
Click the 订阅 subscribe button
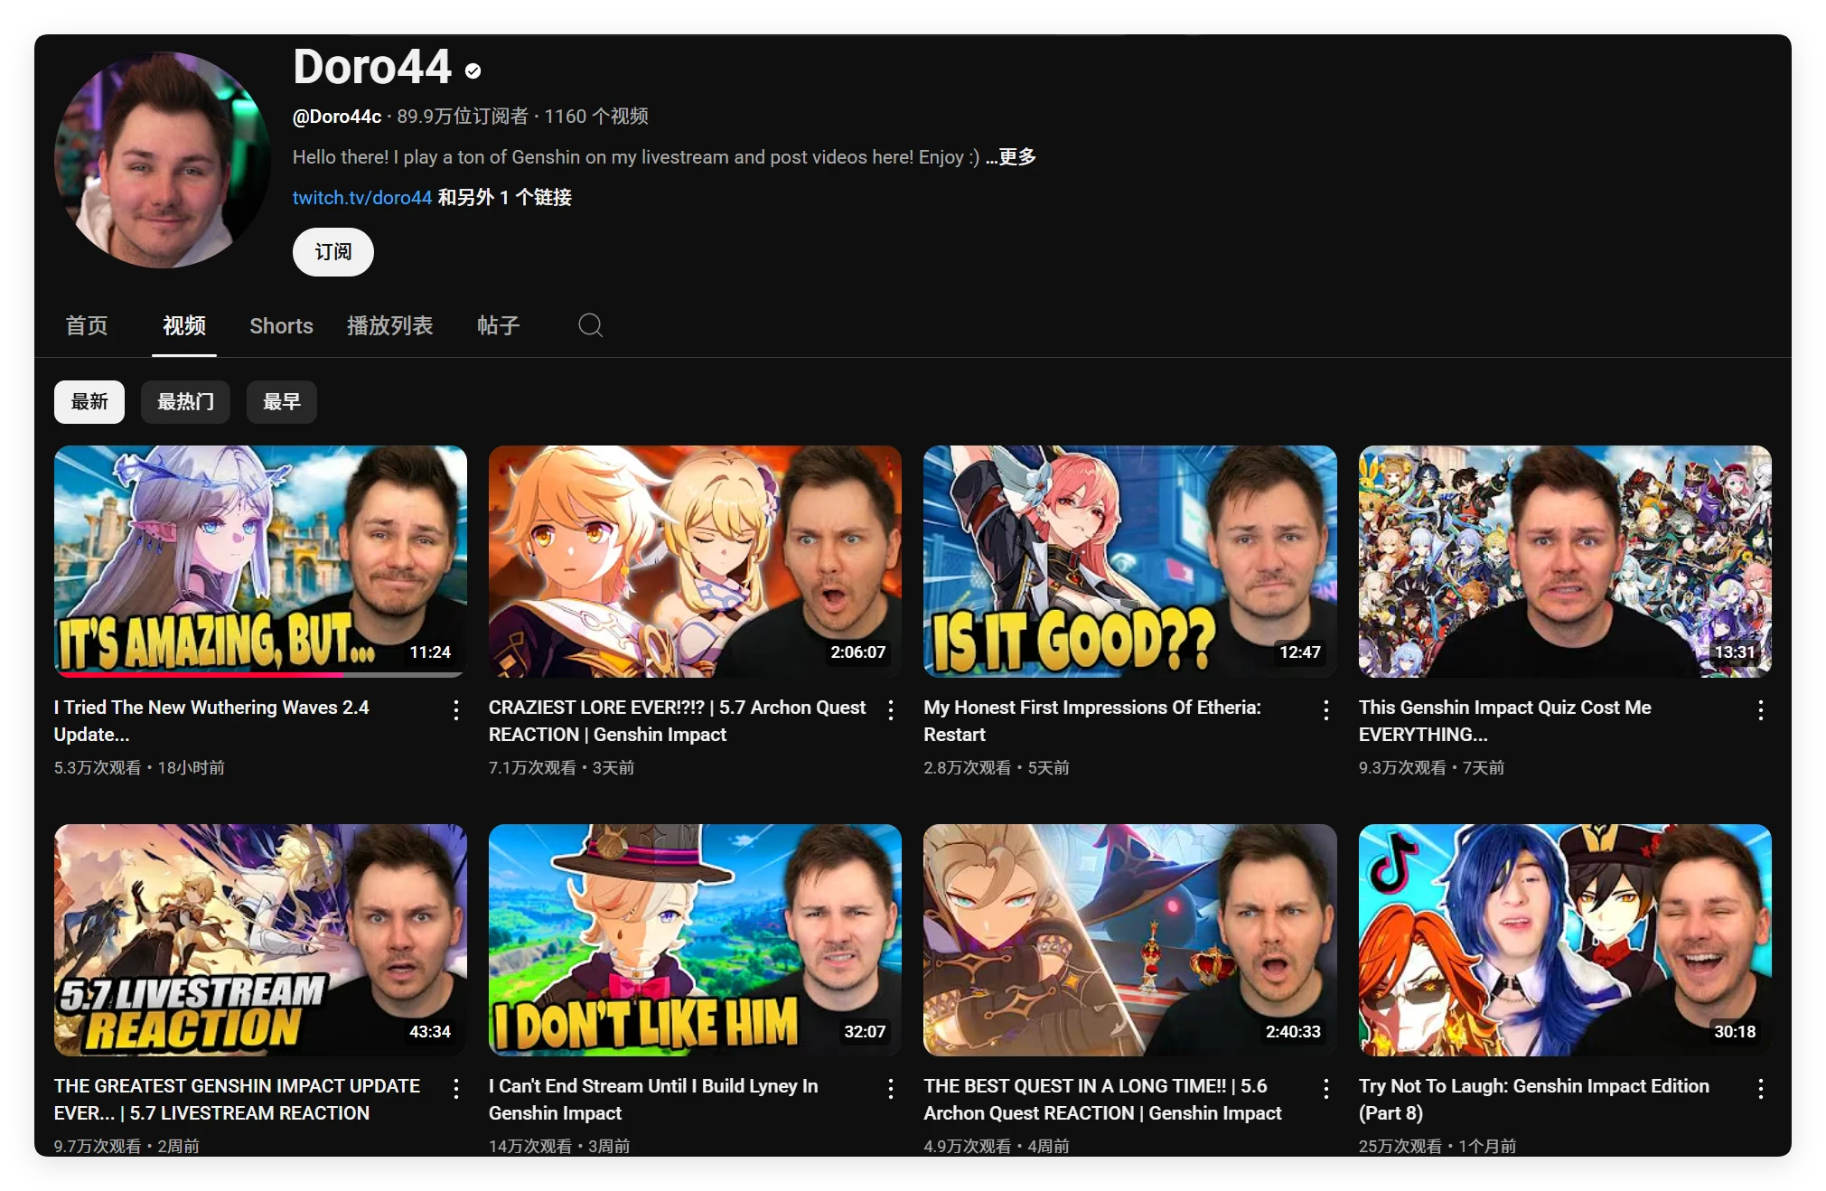(x=333, y=252)
